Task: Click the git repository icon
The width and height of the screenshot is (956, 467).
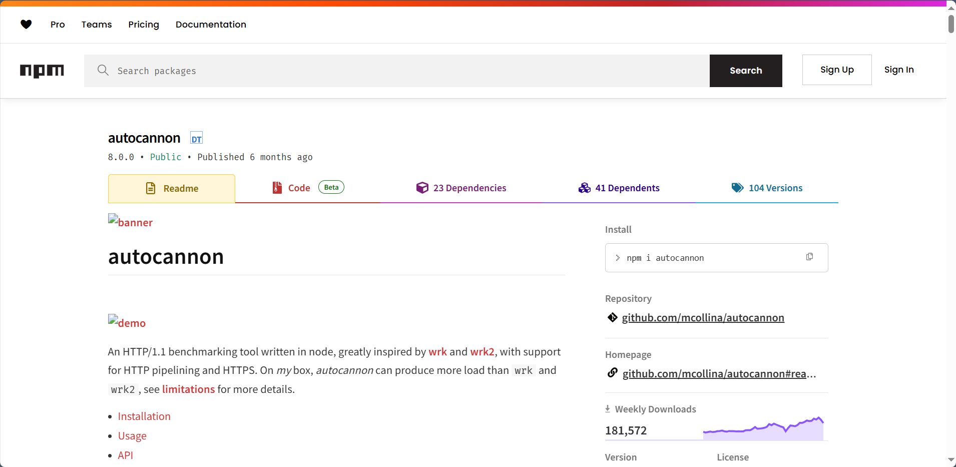Action: 612,317
